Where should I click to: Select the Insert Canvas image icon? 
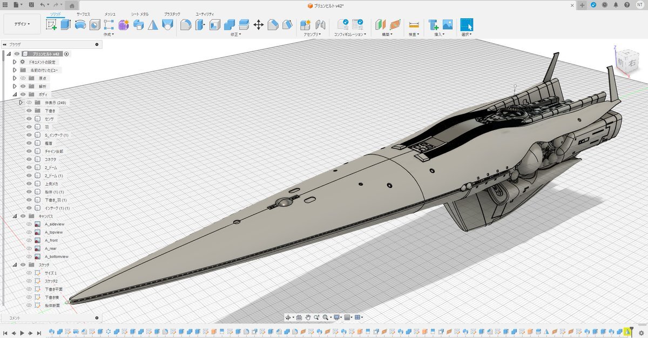(x=447, y=24)
